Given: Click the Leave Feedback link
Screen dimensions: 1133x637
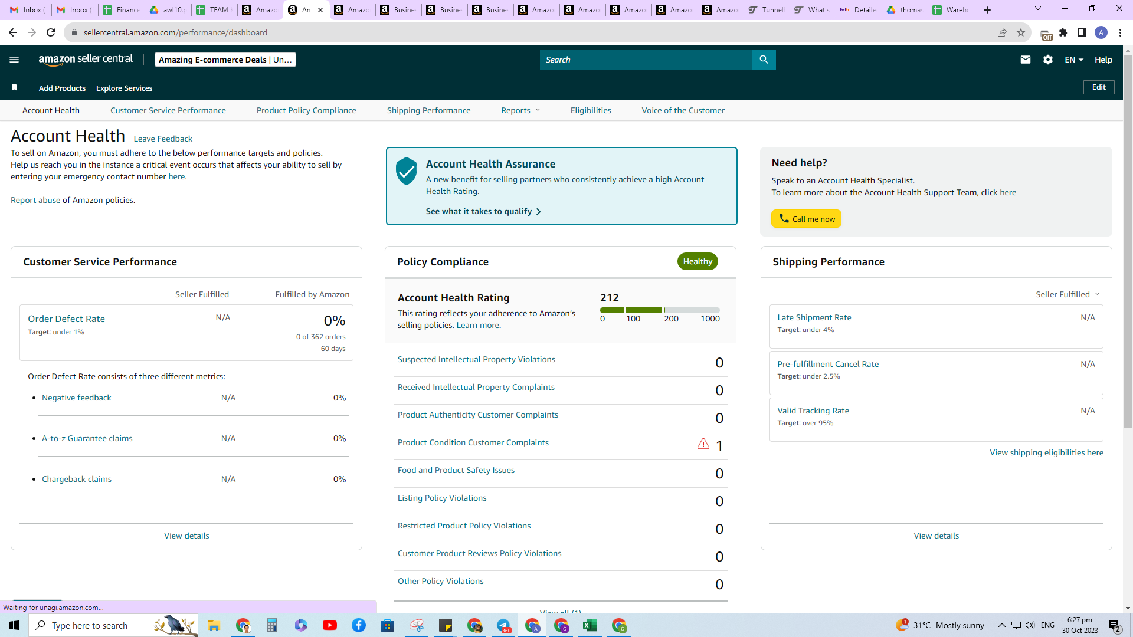Looking at the screenshot, I should pyautogui.click(x=163, y=139).
